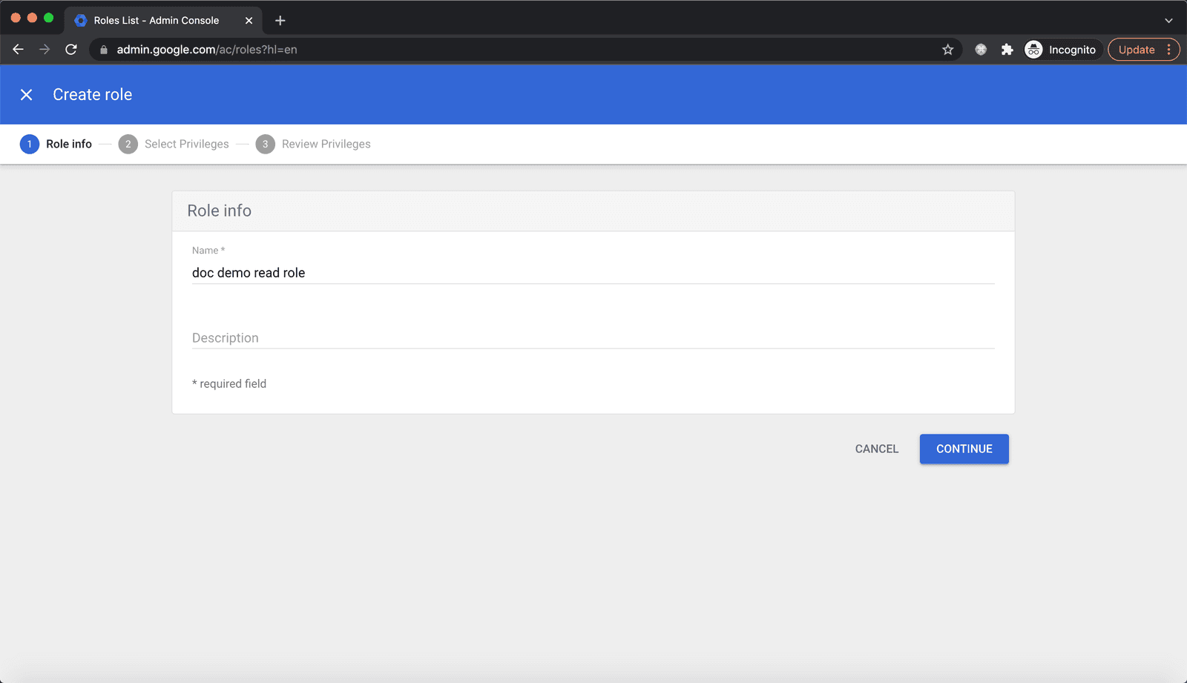Bookmark this page with the star icon
1187x683 pixels.
[947, 50]
